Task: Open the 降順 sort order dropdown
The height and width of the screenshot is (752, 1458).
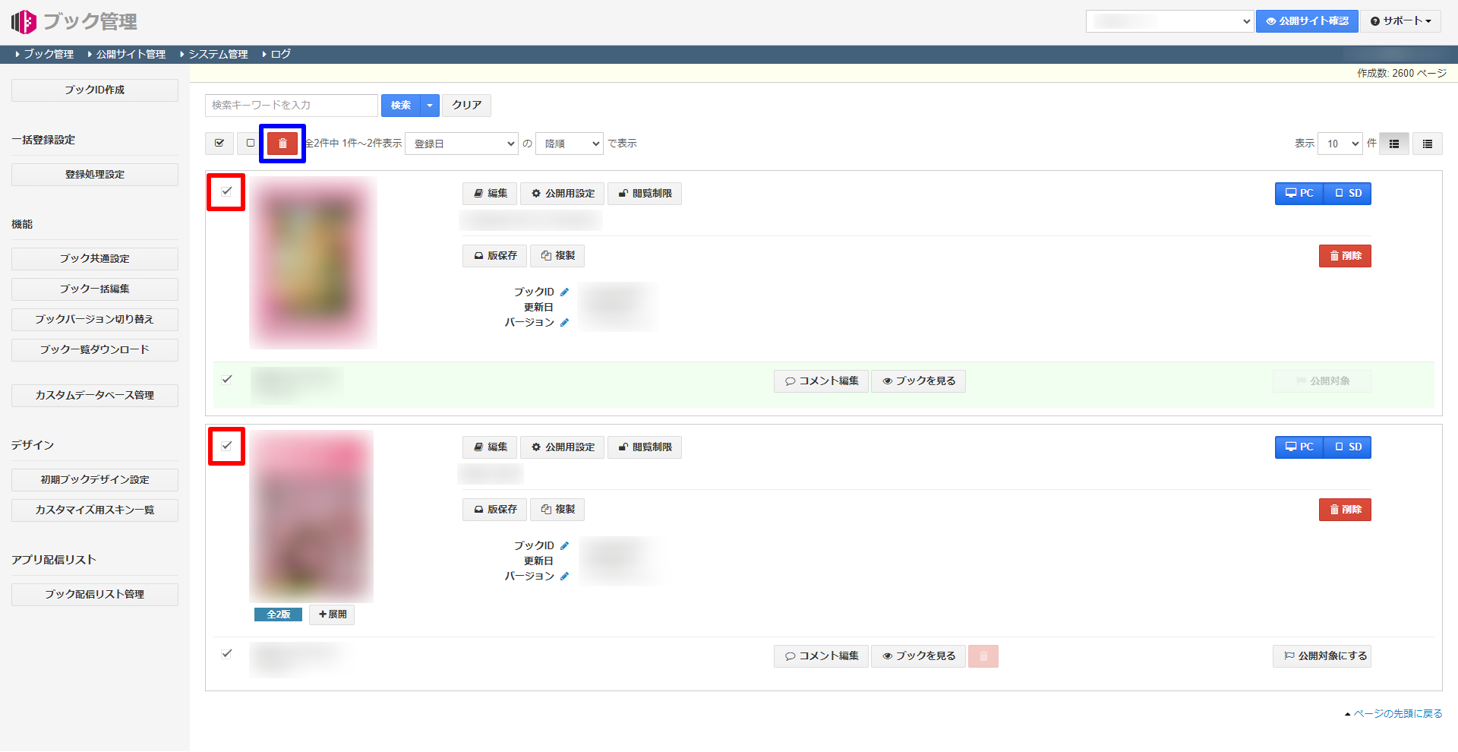Action: coord(569,144)
